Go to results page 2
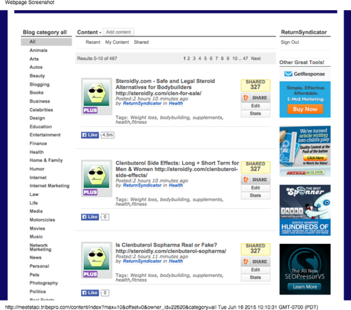The height and width of the screenshot is (310, 351). pos(189,59)
